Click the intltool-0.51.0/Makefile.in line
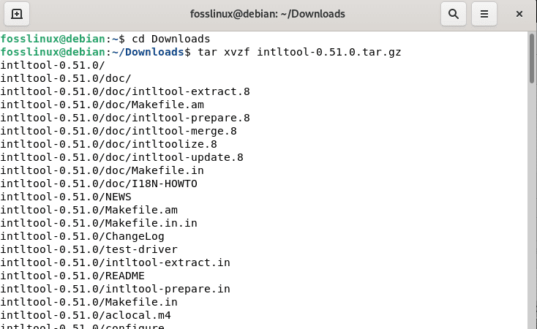 (89, 302)
